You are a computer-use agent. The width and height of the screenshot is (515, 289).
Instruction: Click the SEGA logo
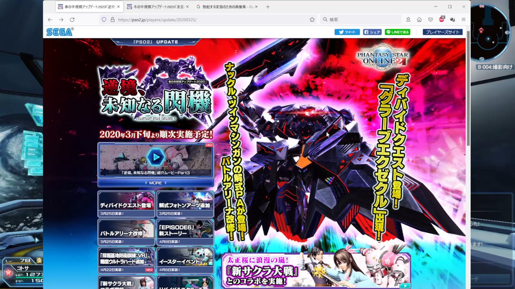coord(60,32)
